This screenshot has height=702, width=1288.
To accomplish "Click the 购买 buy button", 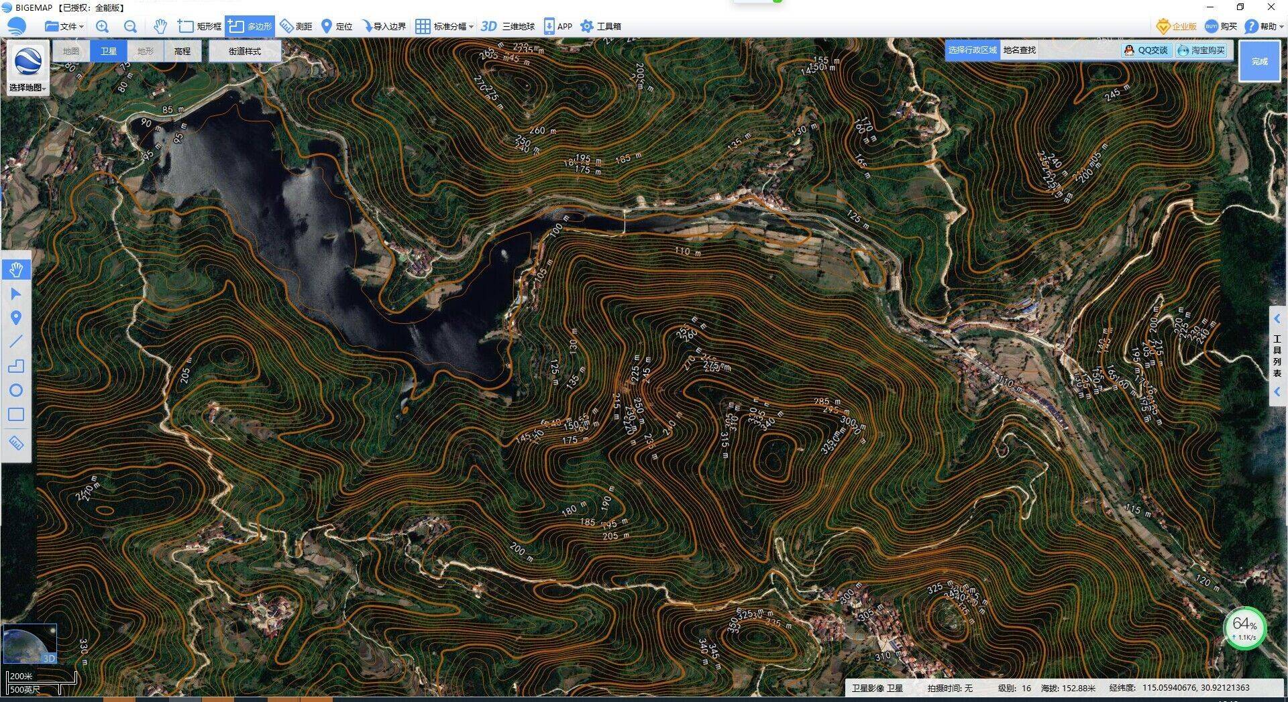I will 1221,26.
